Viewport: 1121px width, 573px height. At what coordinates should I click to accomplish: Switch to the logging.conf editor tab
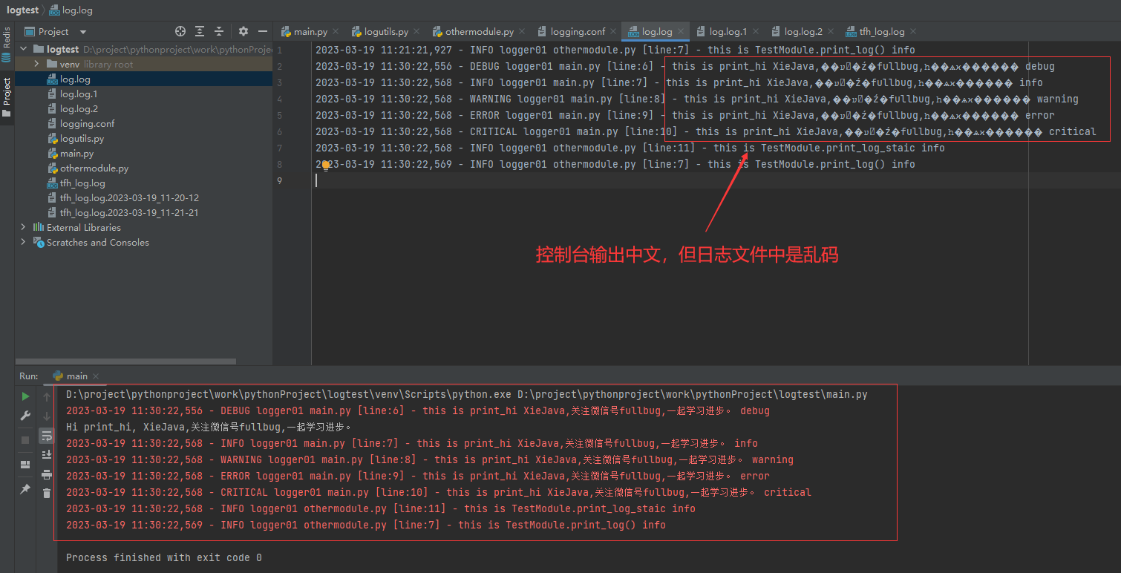tap(577, 32)
